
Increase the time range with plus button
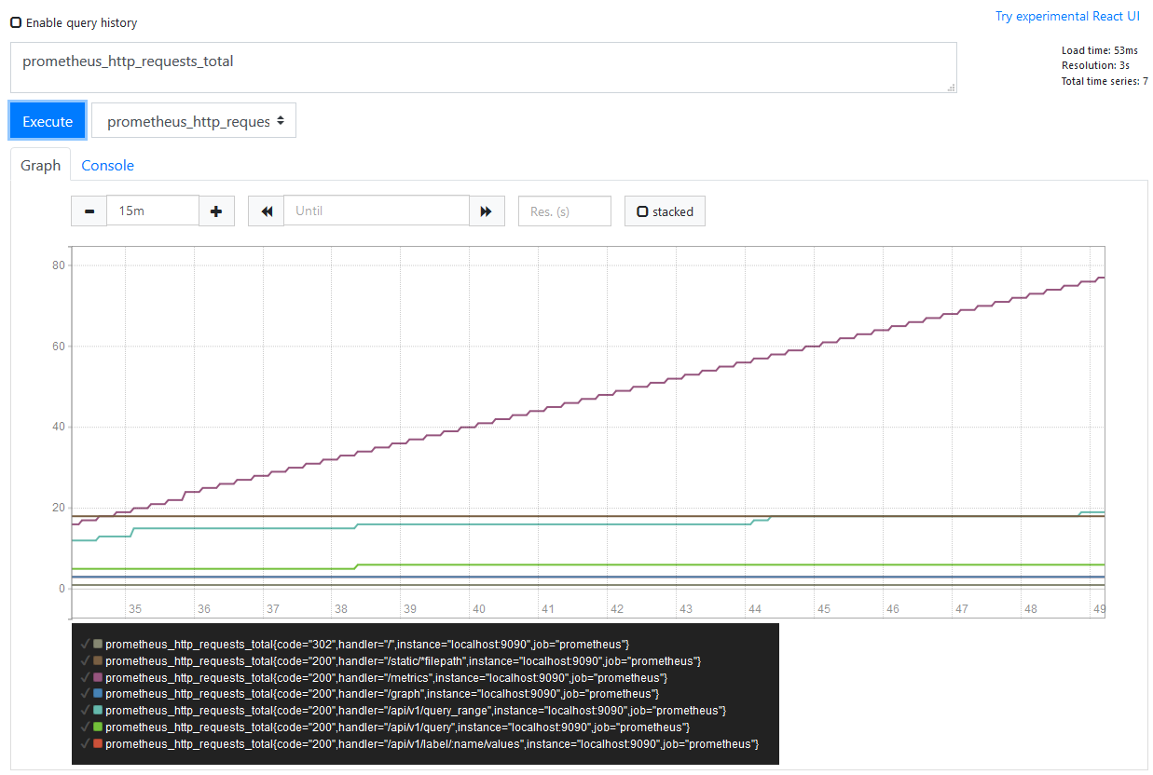216,211
